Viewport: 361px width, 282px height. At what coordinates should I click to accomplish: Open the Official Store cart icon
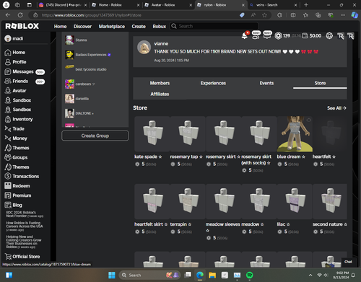tap(8, 257)
